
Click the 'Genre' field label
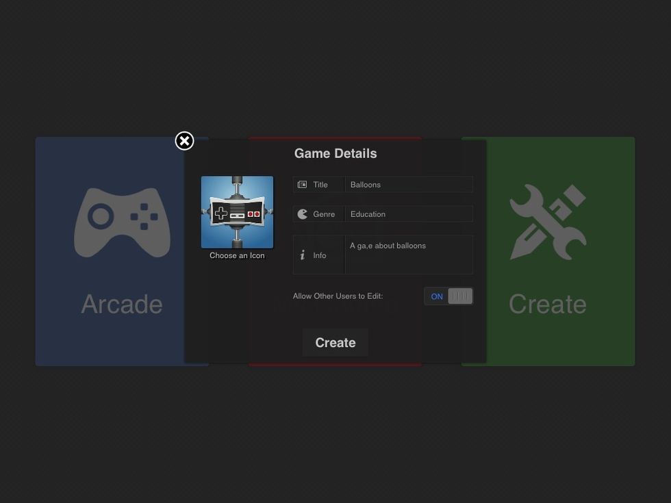pyautogui.click(x=324, y=214)
